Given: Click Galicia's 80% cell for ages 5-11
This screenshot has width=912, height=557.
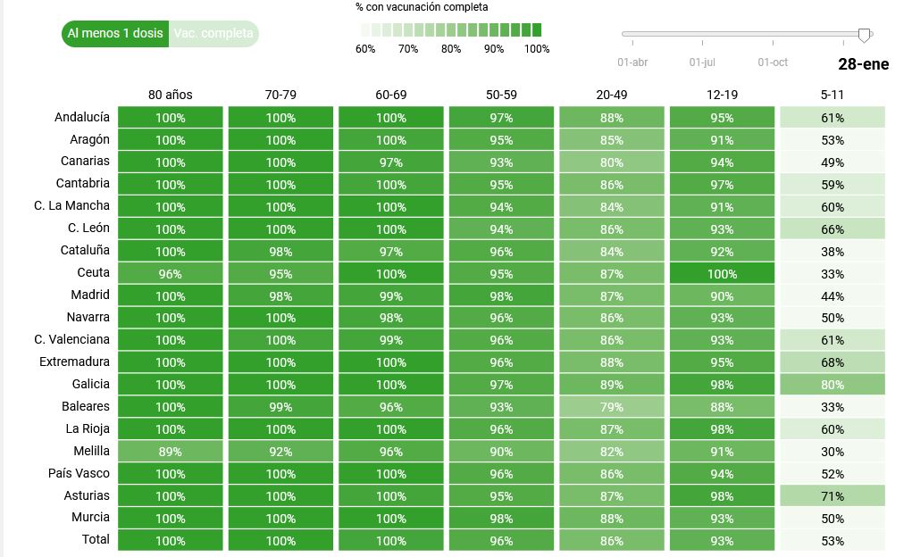Looking at the screenshot, I should (832, 385).
